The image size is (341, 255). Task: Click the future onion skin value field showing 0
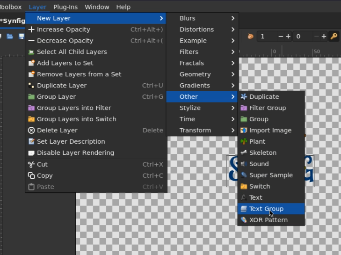tap(303, 36)
